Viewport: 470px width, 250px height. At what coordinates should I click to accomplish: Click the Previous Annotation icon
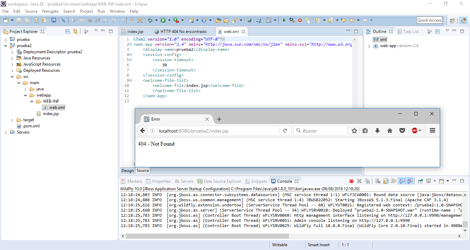click(330, 20)
